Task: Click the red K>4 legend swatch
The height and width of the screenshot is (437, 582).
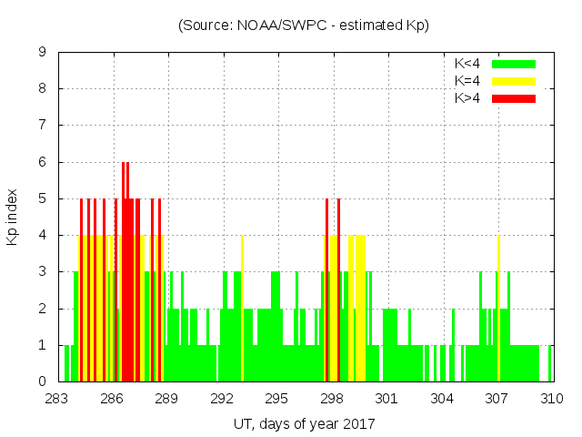Action: pos(514,97)
